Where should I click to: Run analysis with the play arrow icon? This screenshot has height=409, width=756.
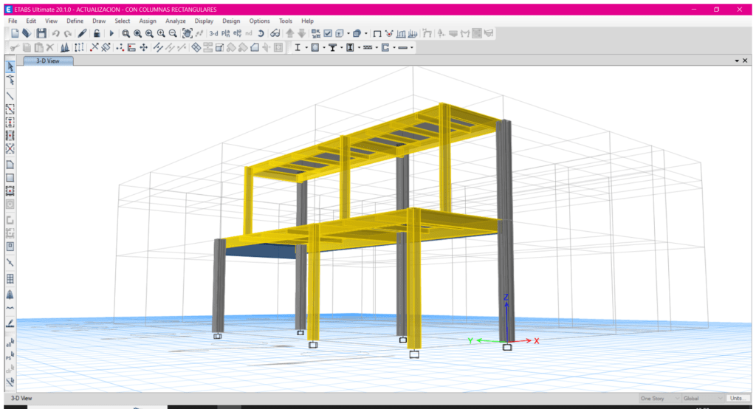tap(111, 33)
